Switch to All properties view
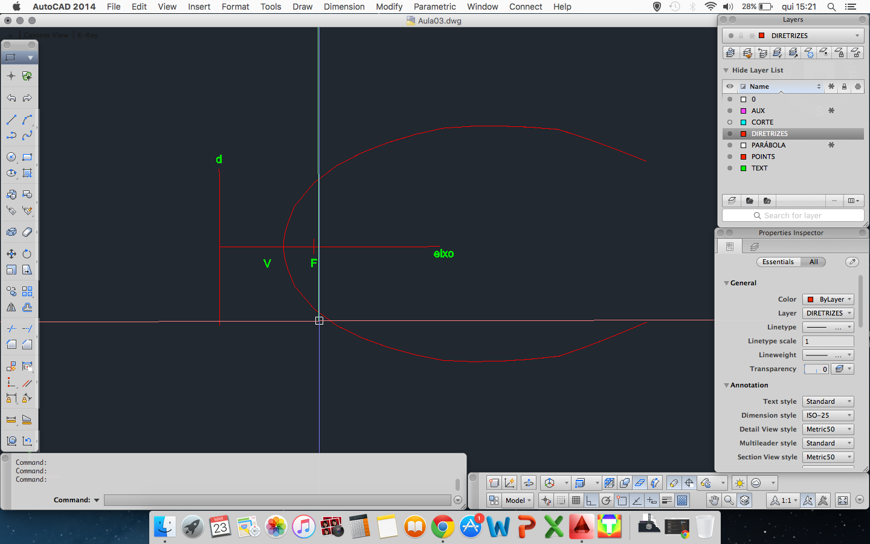The width and height of the screenshot is (870, 544). [813, 262]
